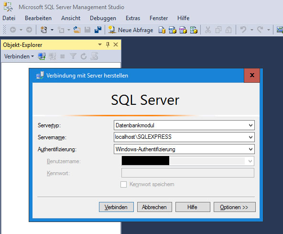Expand the new project dropdown arrow
Image resolution: width=283 pixels, height=234 pixels.
click(52, 30)
